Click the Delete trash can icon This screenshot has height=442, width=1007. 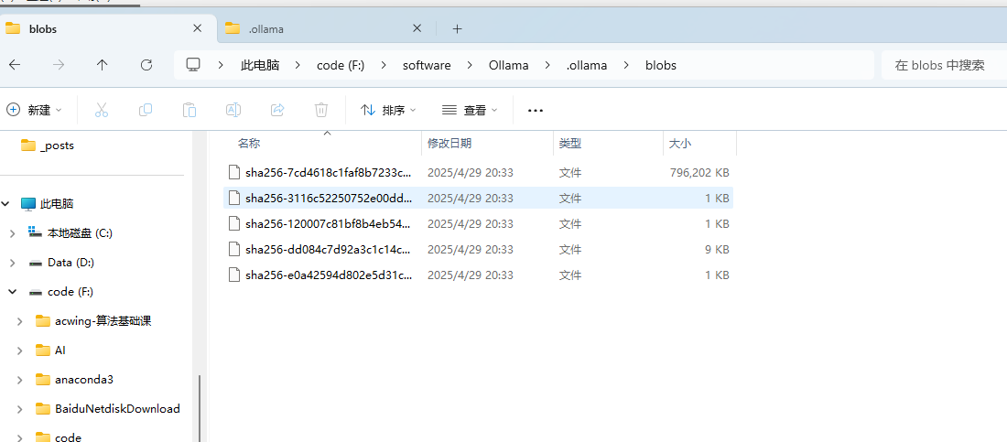pos(321,110)
